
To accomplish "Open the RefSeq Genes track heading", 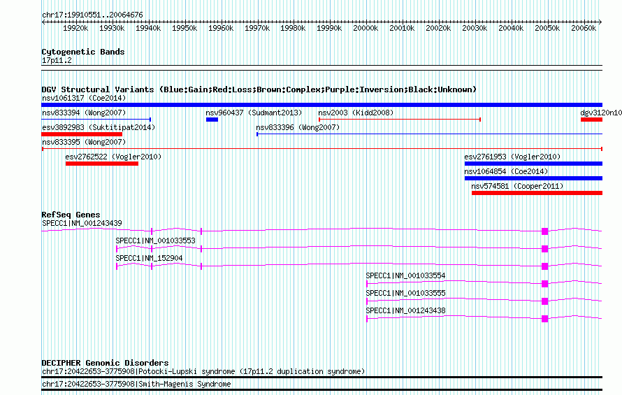I will [71, 215].
